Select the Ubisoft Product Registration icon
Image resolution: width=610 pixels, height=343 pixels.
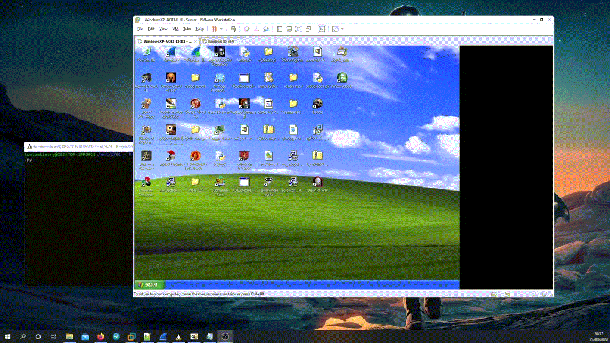pyautogui.click(x=171, y=108)
